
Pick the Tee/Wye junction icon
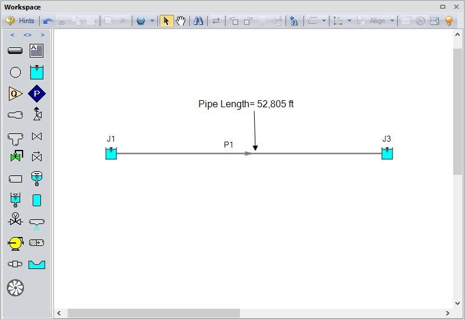coord(15,139)
